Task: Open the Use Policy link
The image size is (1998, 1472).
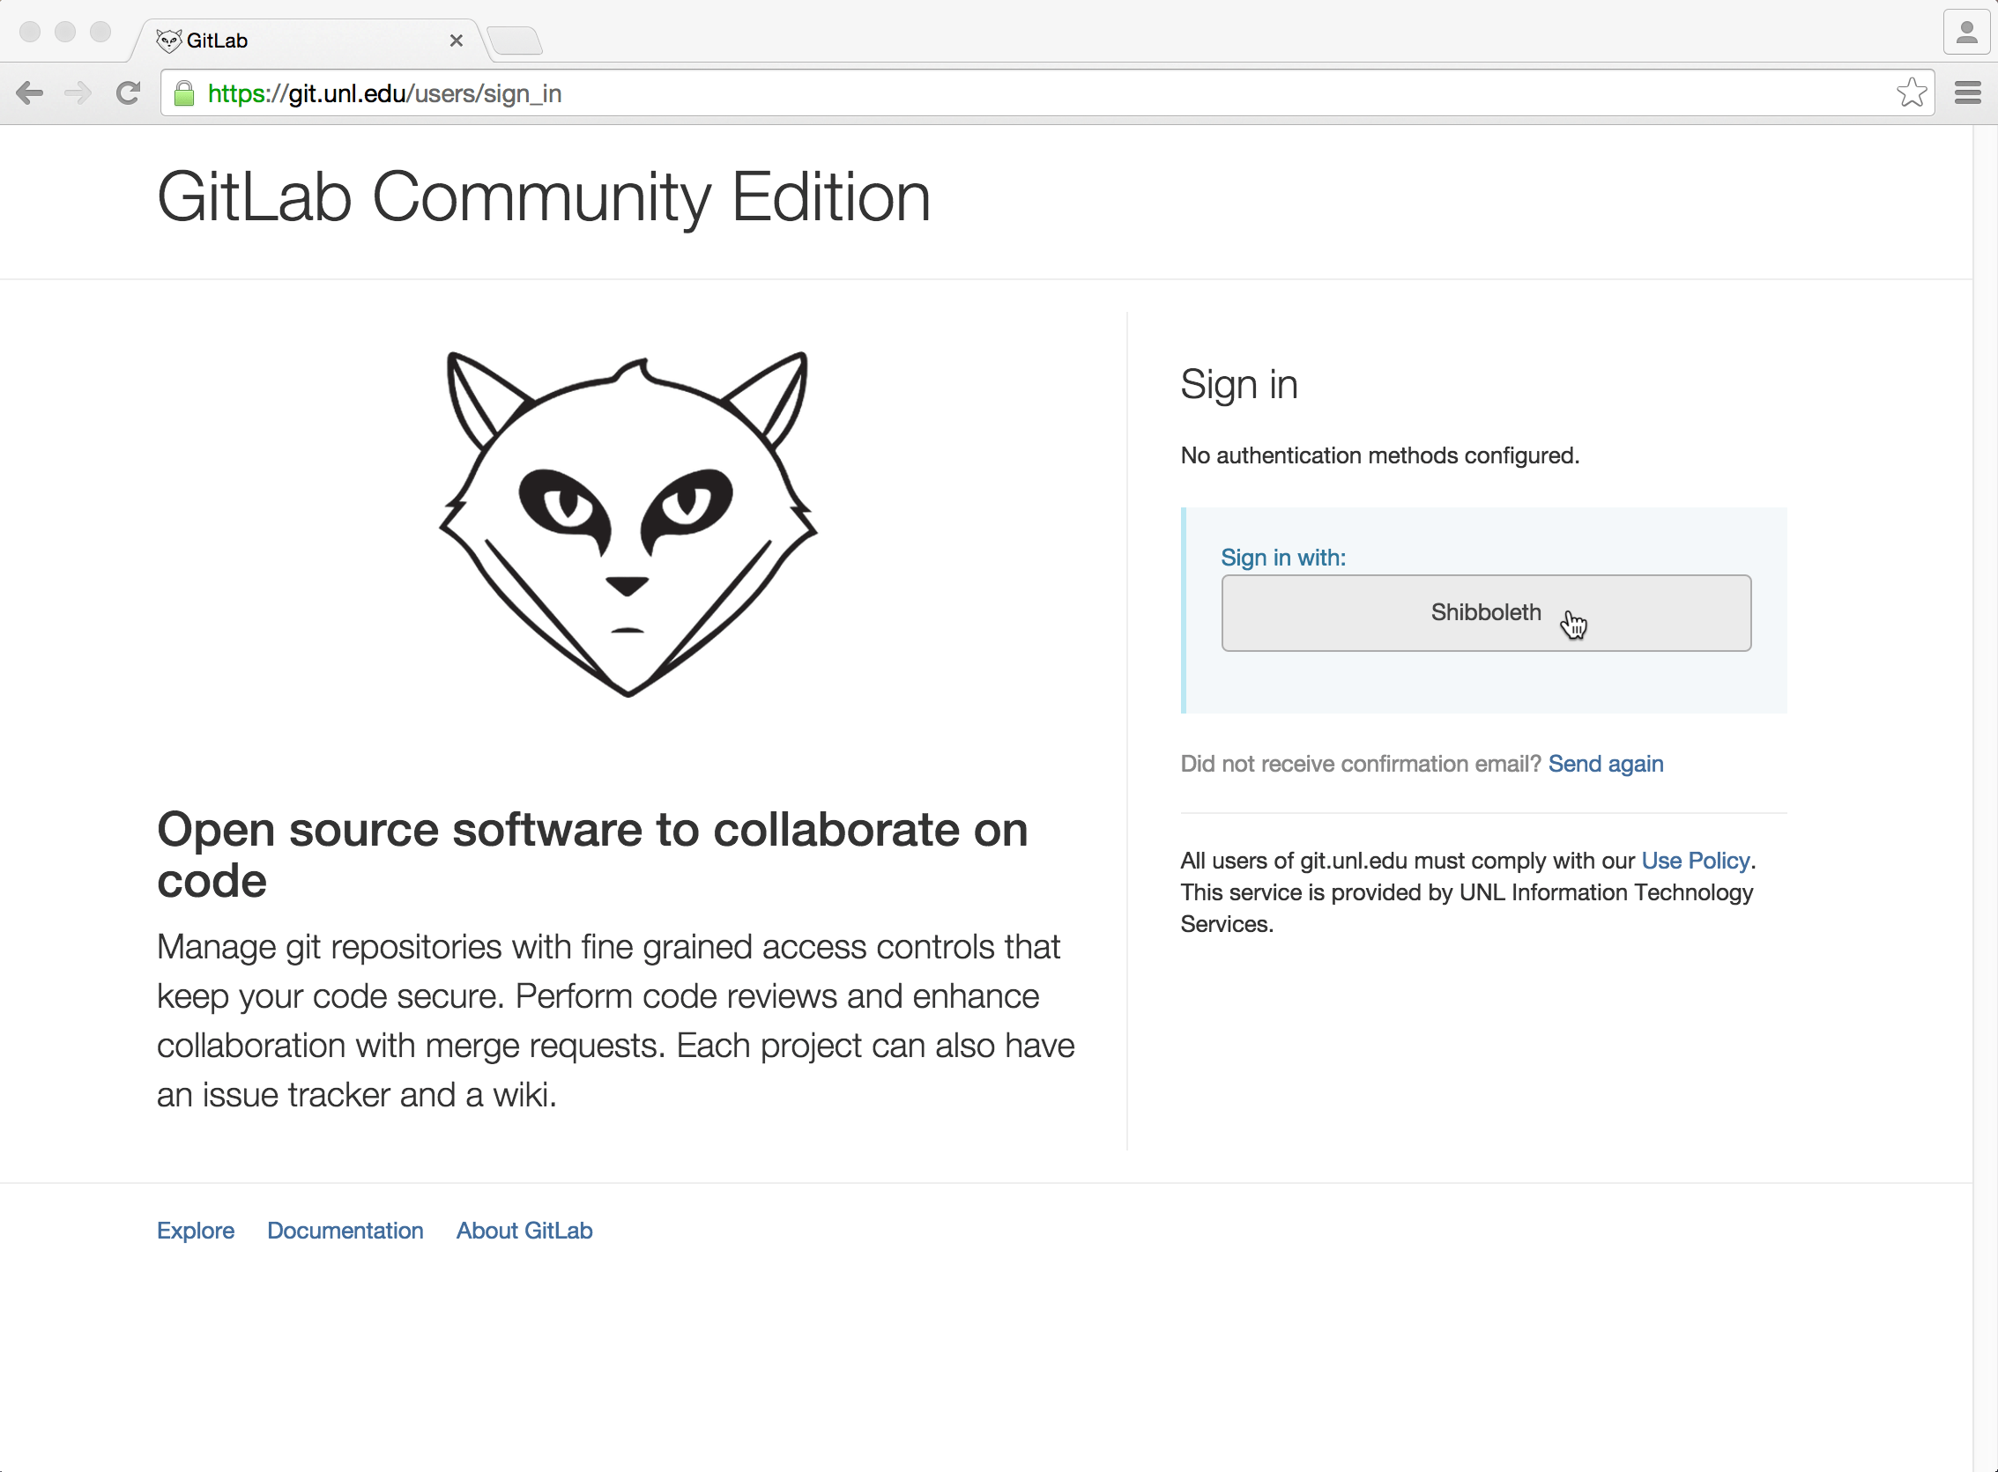Action: (1695, 861)
